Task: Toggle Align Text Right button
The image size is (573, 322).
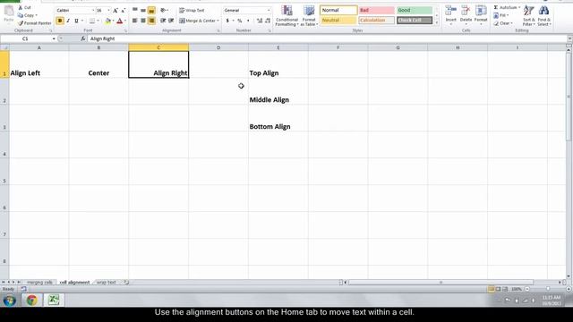Action: pos(151,21)
